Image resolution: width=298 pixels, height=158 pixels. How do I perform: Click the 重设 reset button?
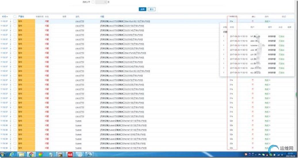click(x=152, y=9)
